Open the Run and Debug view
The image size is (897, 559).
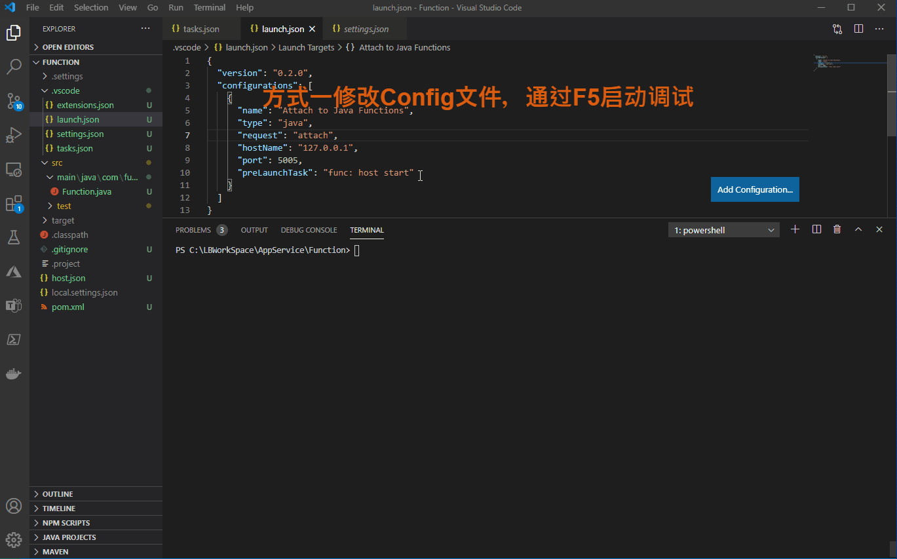(14, 135)
